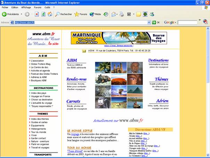210x158 pixels.
Task: Click inside the Google search field
Action: pyautogui.click(x=187, y=22)
